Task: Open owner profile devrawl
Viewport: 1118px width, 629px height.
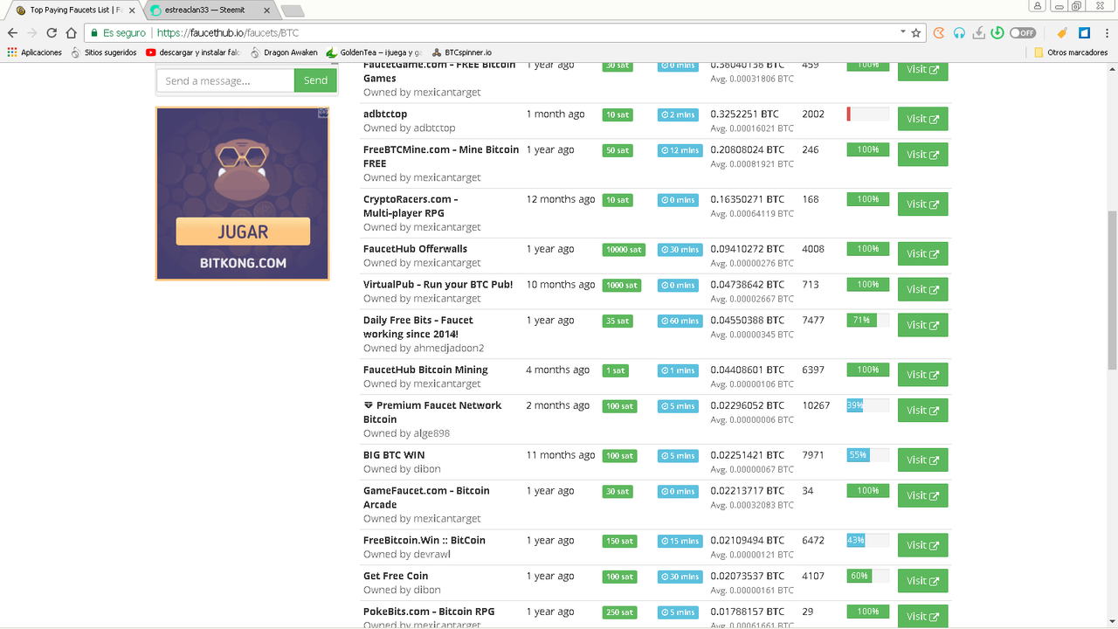Action: [431, 554]
